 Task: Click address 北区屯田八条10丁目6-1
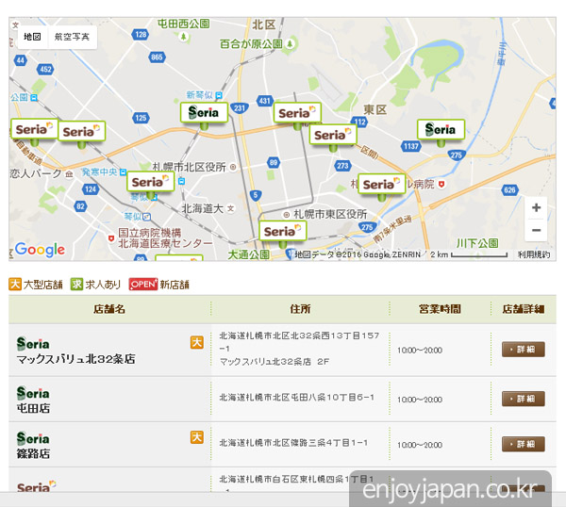(297, 398)
